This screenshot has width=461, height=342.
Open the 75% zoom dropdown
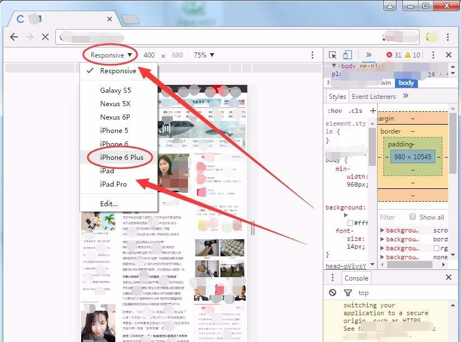coord(204,55)
